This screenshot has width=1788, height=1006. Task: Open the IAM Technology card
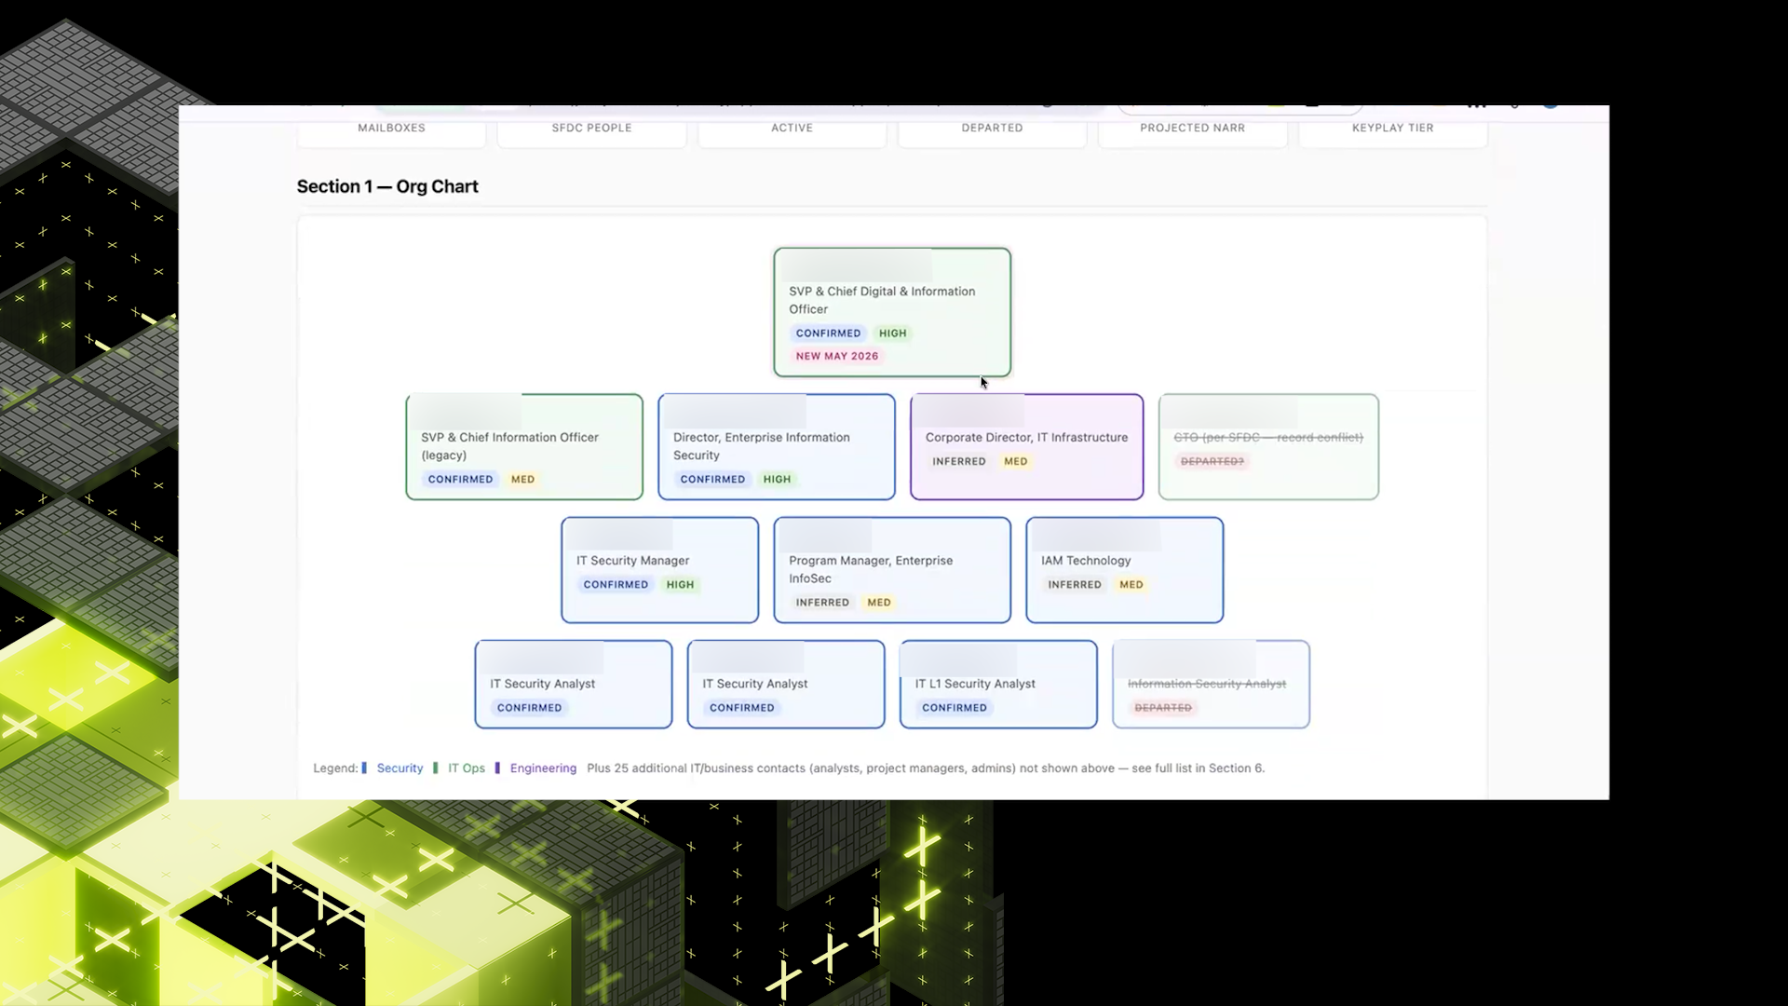(1125, 570)
